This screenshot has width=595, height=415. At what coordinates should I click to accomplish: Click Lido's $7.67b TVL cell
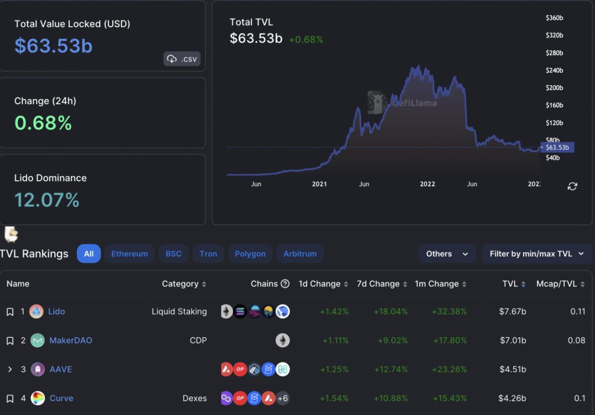pyautogui.click(x=513, y=311)
